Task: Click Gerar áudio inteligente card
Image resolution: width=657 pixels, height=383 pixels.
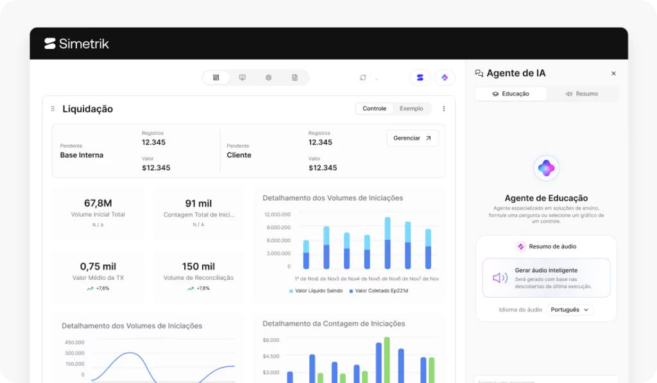Action: 546,278
